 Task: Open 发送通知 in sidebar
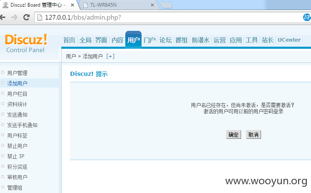(17, 115)
